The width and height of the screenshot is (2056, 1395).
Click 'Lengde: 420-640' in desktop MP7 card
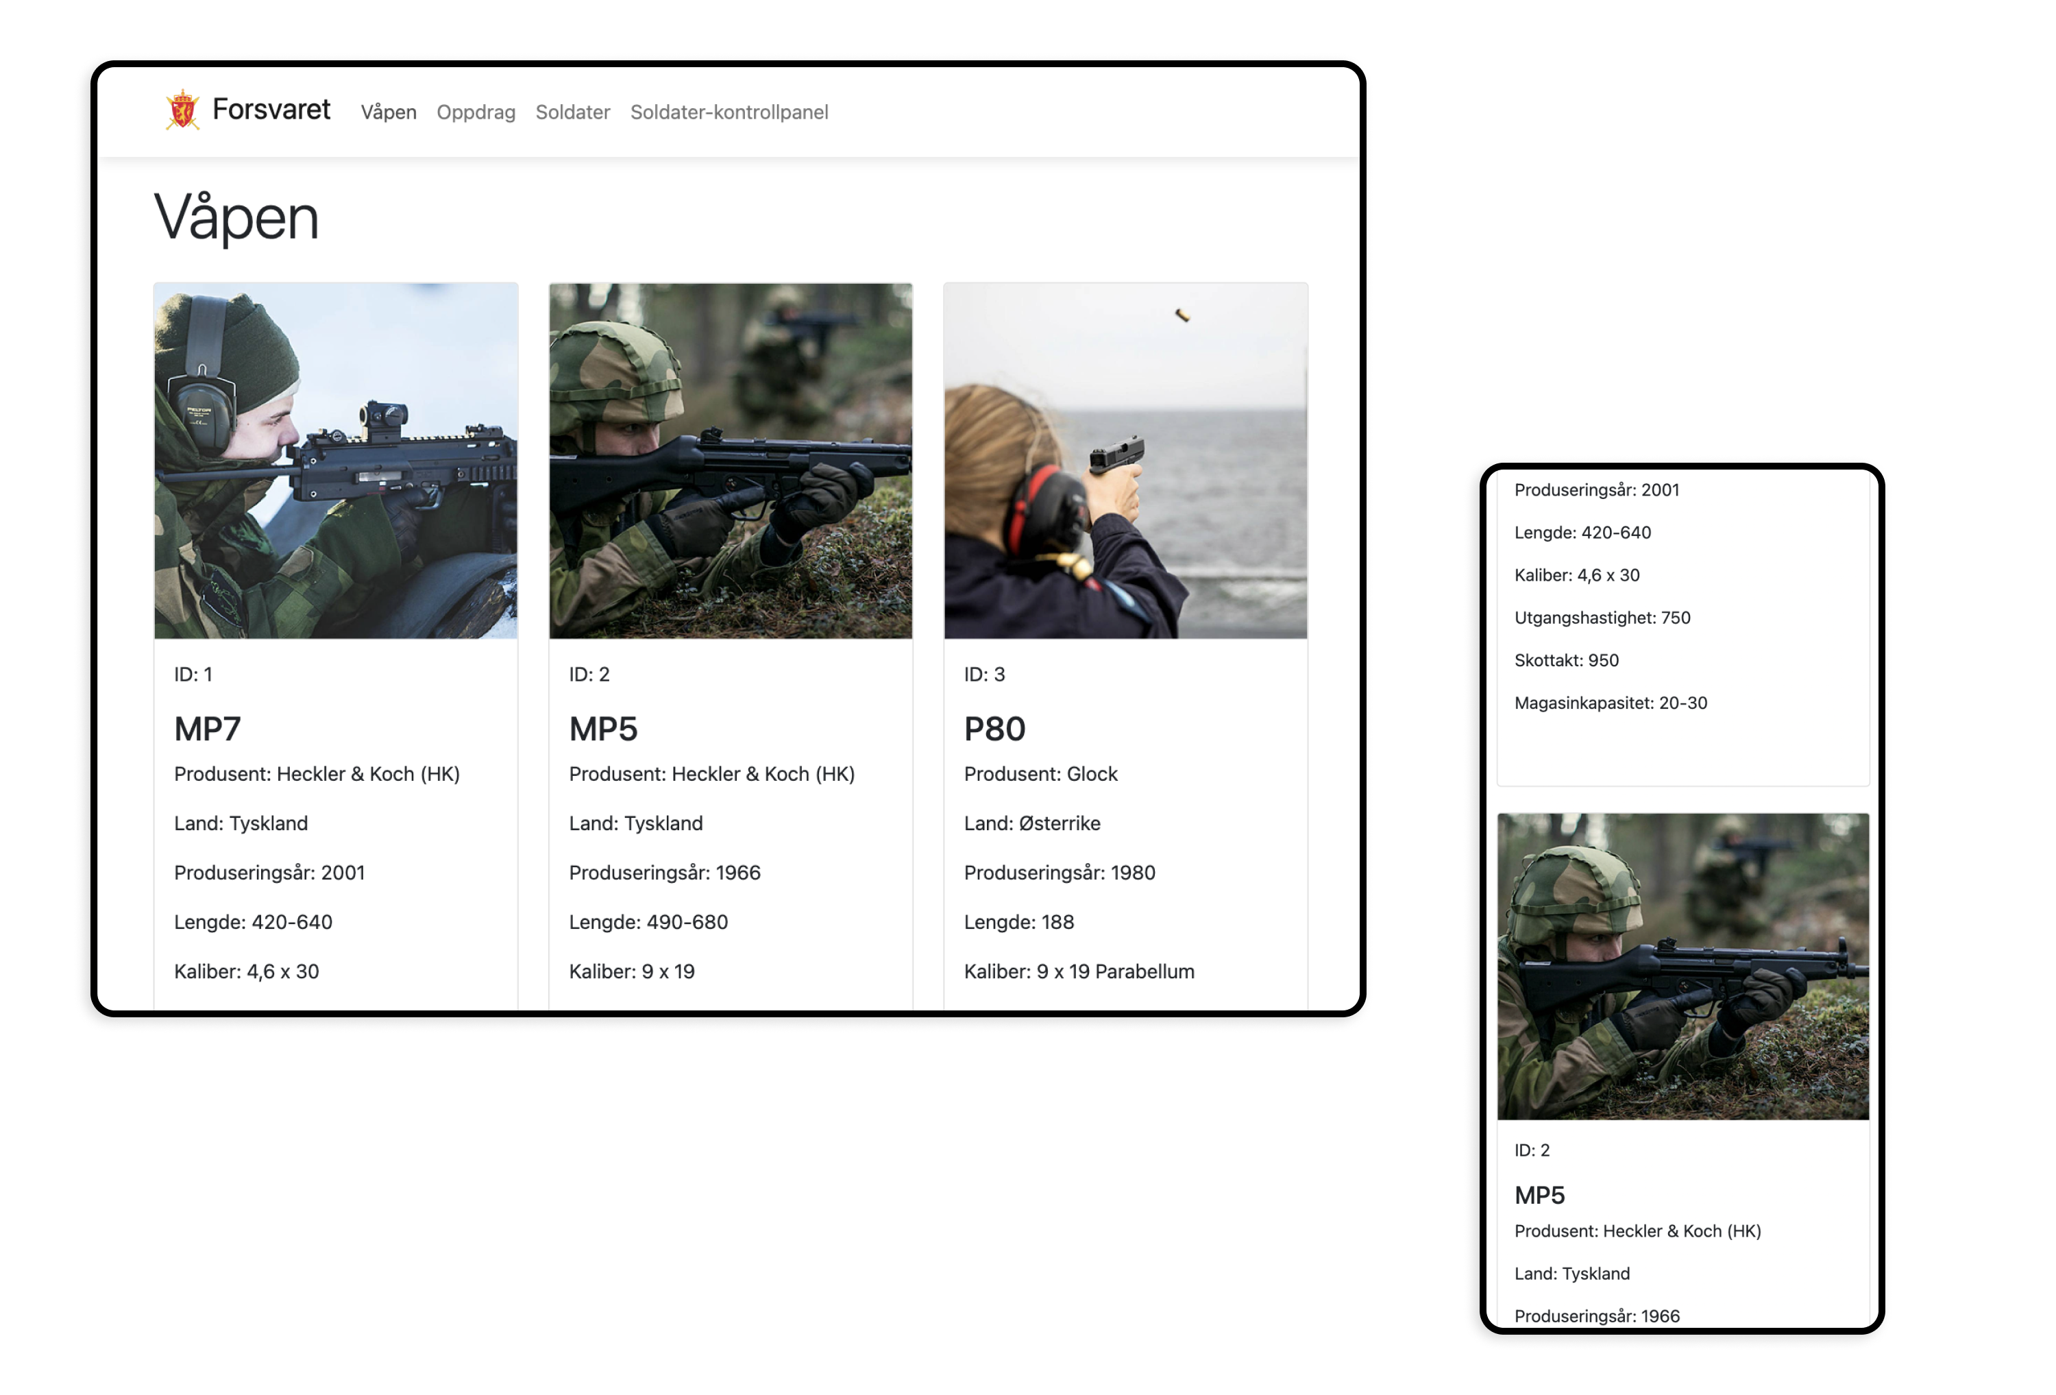coord(253,922)
